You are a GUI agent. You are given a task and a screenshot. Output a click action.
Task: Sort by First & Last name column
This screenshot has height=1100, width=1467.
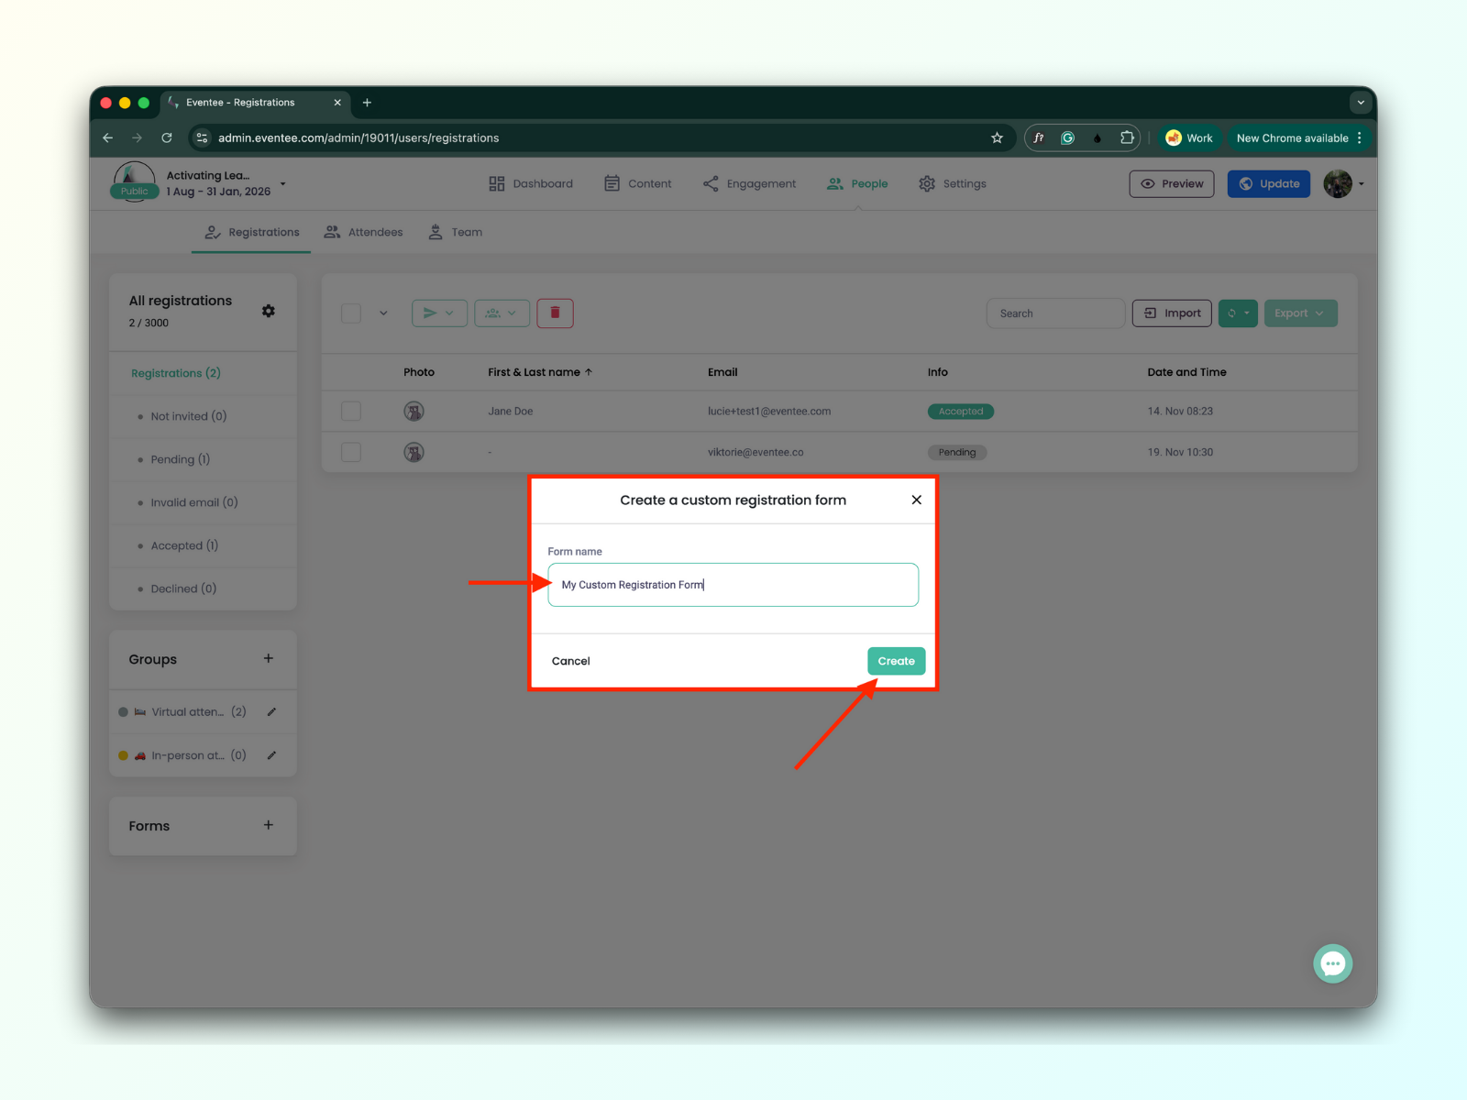coord(540,372)
